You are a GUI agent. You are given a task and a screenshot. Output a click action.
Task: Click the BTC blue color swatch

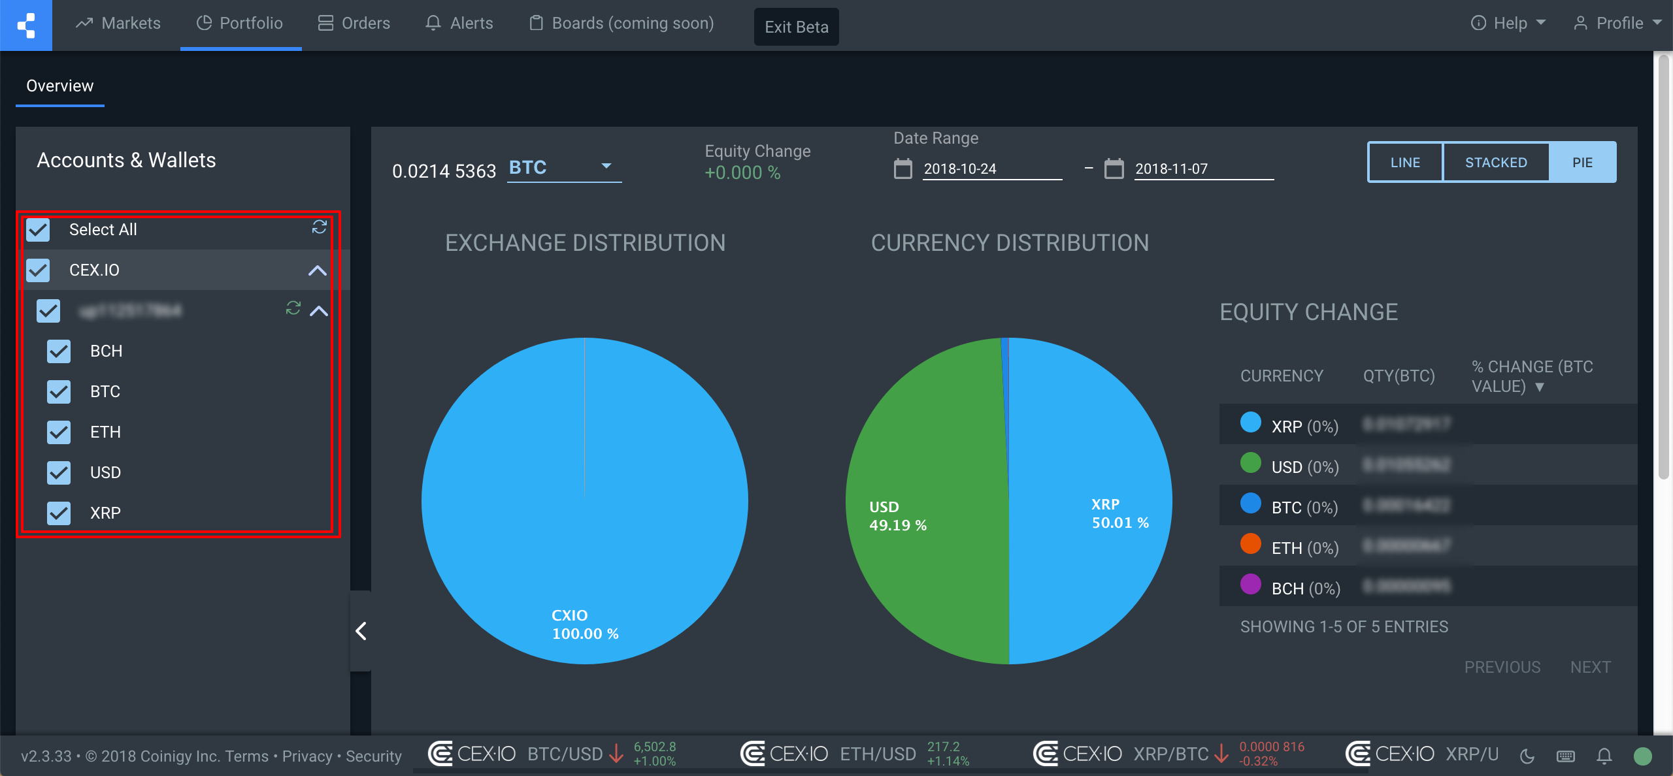click(x=1251, y=504)
